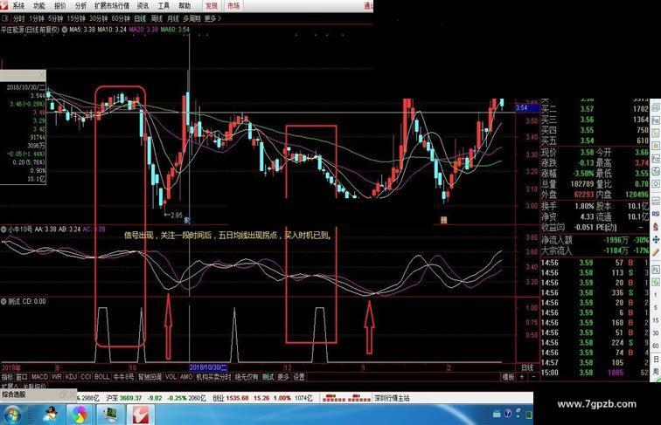Click the green refresh icon in the right toolbar
The image size is (661, 425).
coord(656,281)
